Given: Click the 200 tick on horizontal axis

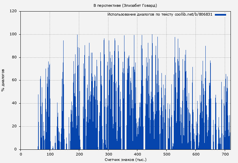Looking at the screenshot, I should [x=79, y=154].
